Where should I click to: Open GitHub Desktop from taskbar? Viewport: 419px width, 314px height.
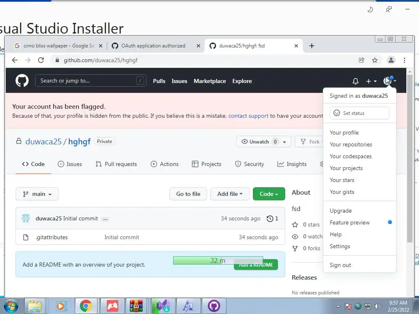[214, 306]
